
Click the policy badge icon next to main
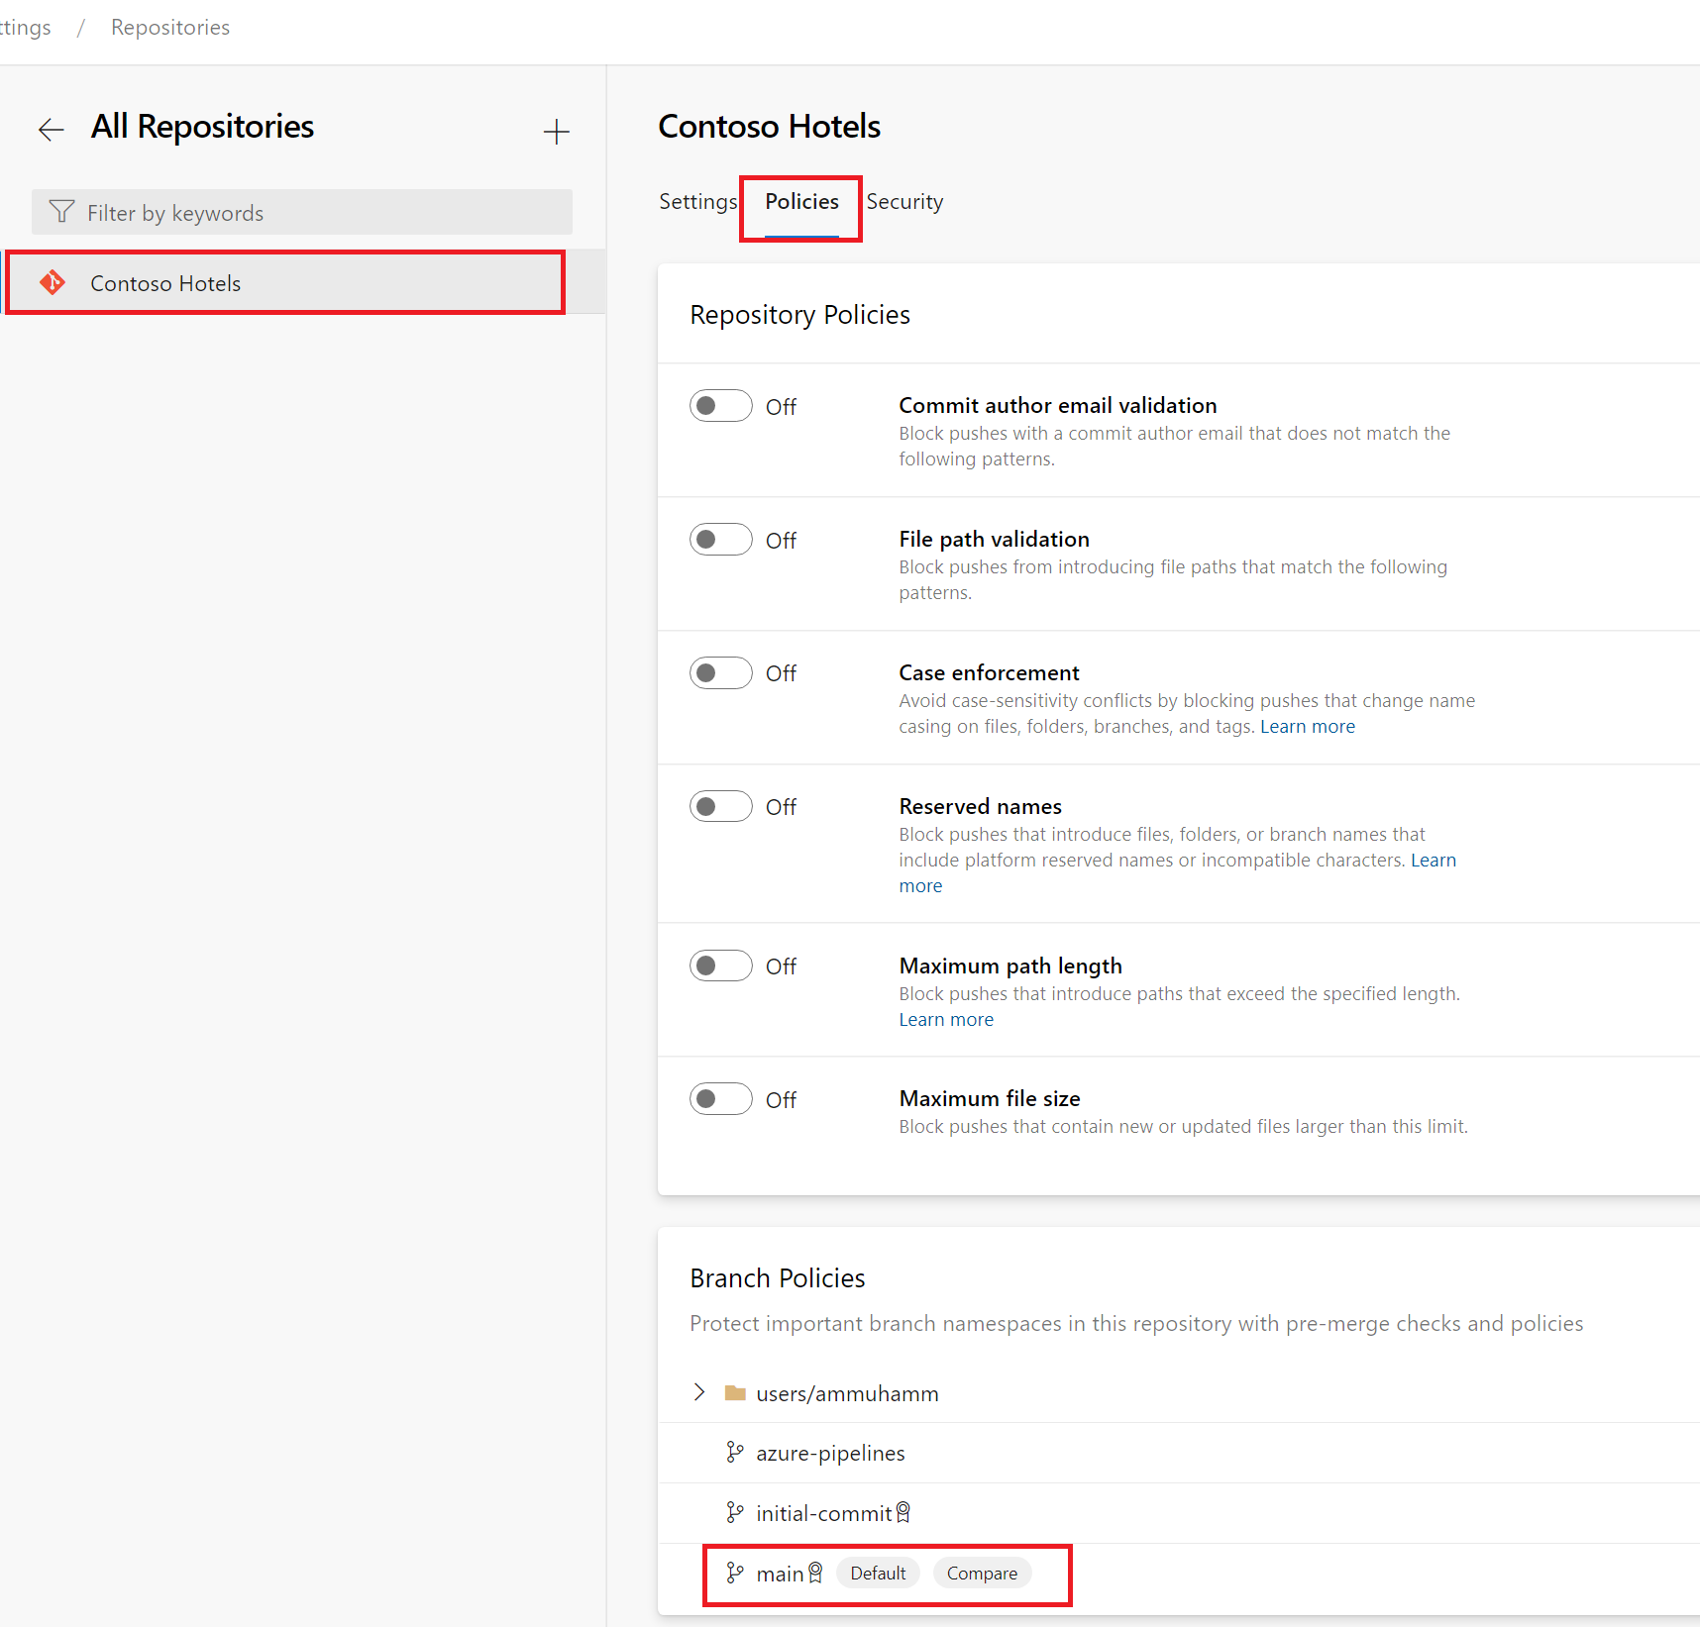815,1574
